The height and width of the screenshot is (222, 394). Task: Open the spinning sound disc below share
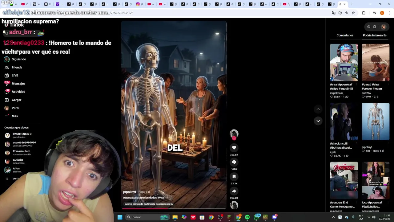pos(234,205)
